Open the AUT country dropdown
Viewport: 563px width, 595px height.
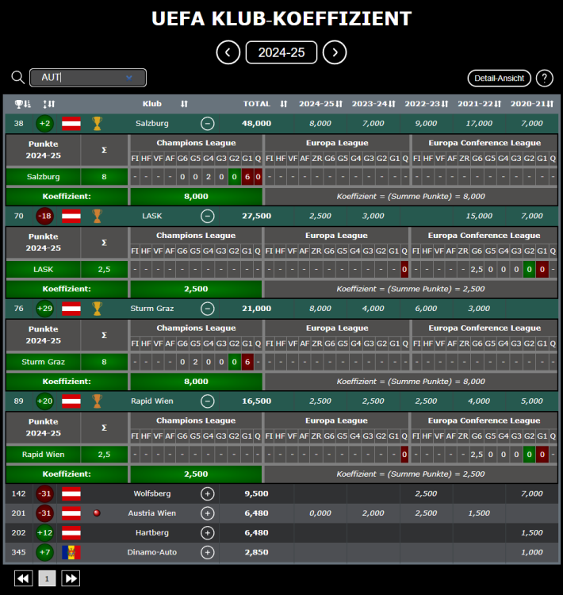(x=88, y=77)
